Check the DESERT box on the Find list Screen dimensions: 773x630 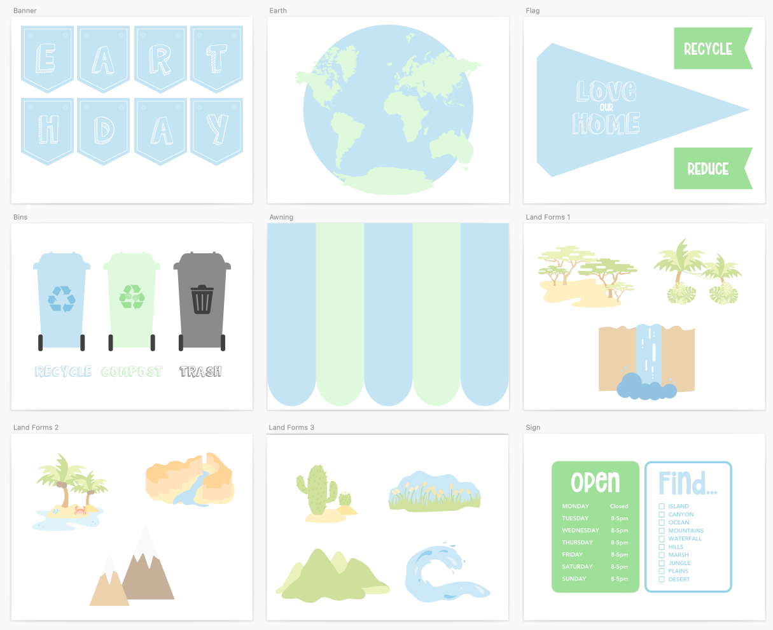click(x=662, y=579)
